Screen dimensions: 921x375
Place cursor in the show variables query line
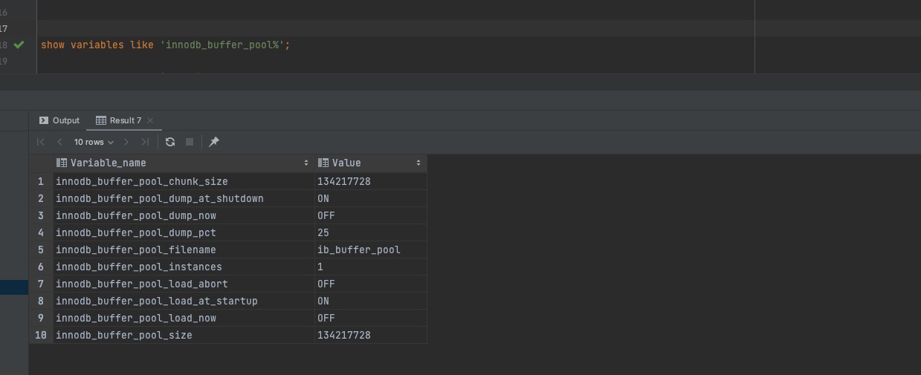[x=165, y=45]
